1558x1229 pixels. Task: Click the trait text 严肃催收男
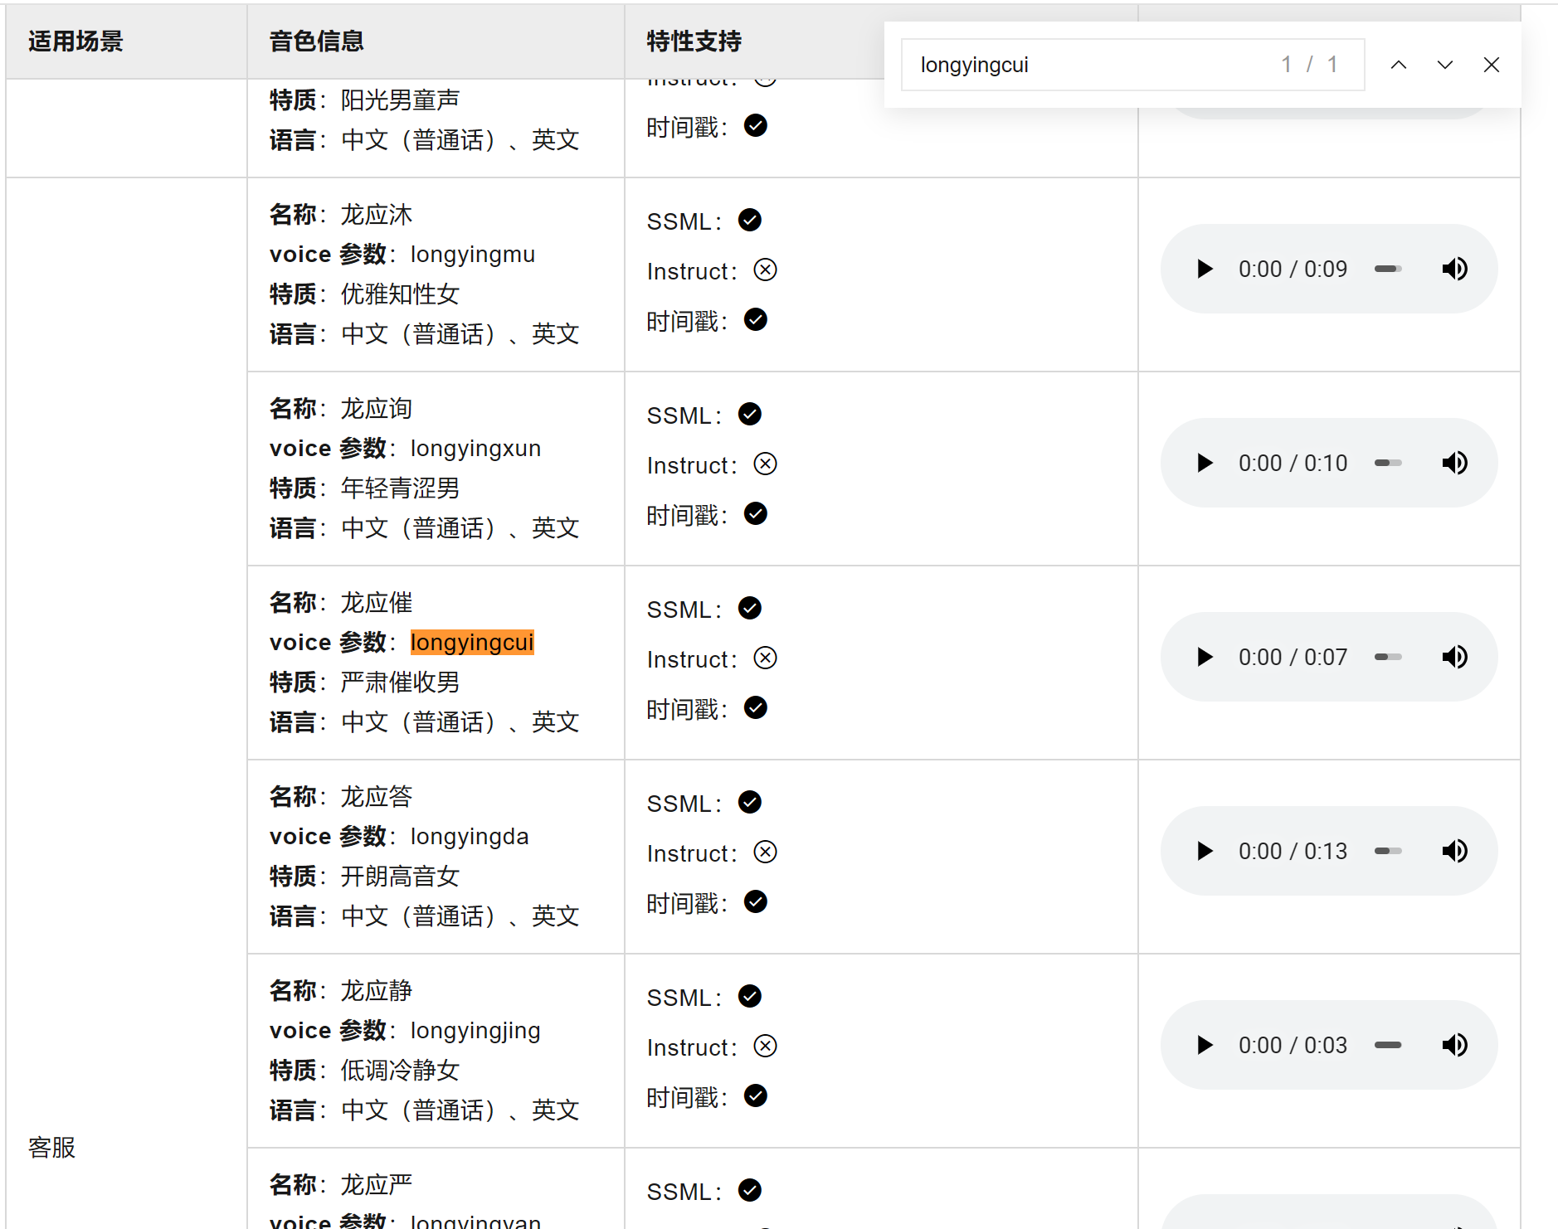pyautogui.click(x=401, y=682)
